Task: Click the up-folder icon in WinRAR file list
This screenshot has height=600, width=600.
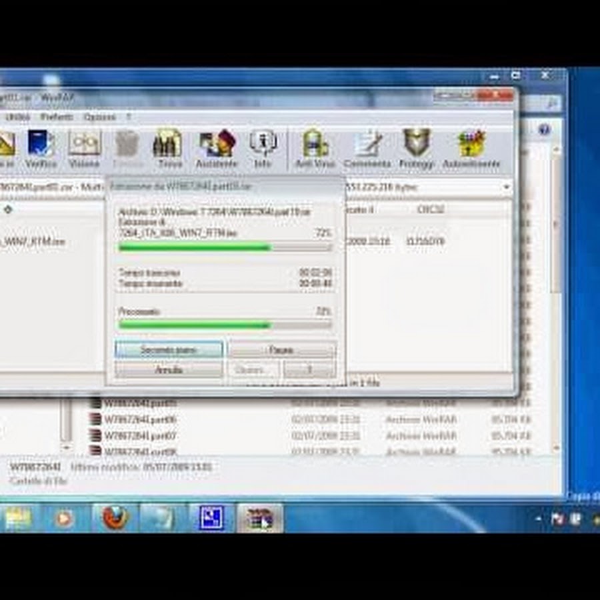Action: [8, 209]
